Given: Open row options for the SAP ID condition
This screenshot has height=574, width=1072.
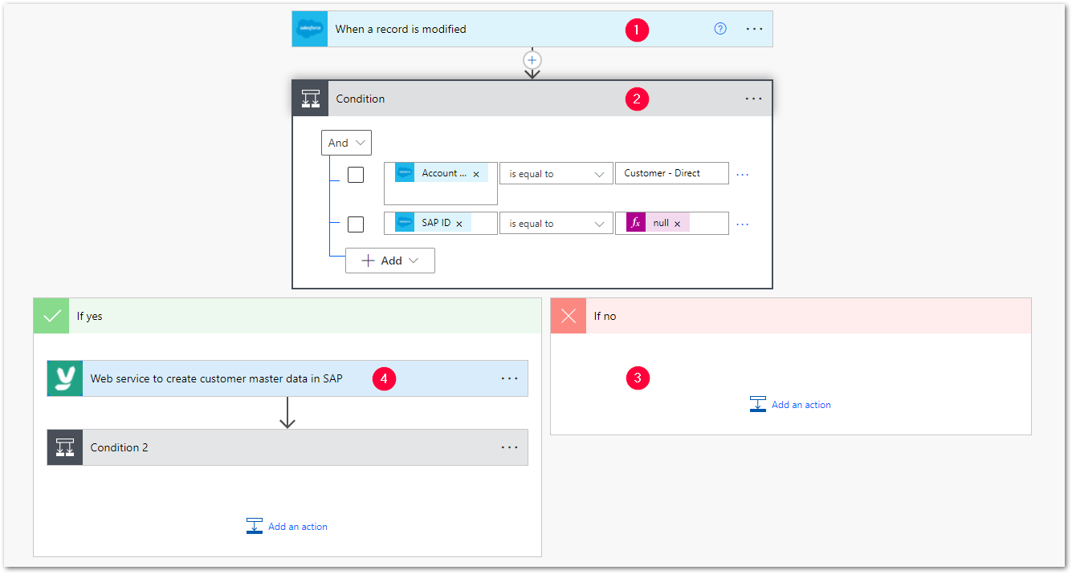Looking at the screenshot, I should coord(743,224).
